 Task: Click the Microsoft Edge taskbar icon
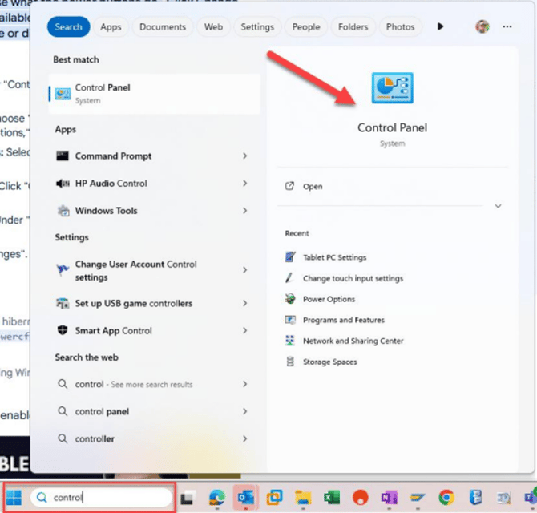point(217,497)
